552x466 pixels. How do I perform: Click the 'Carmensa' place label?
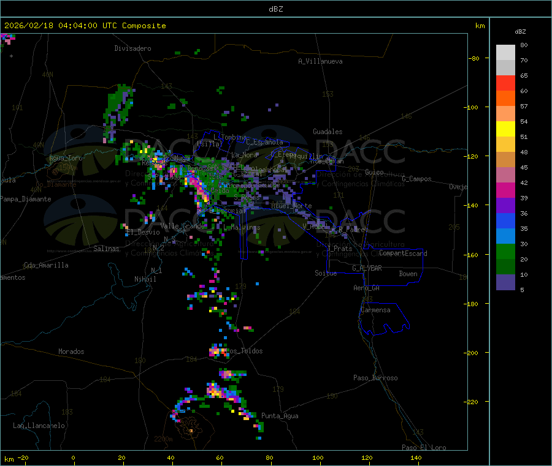tap(375, 310)
